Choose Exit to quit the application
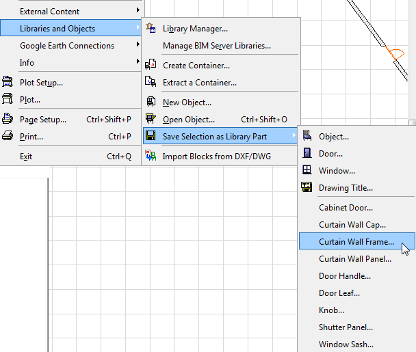 click(x=70, y=156)
